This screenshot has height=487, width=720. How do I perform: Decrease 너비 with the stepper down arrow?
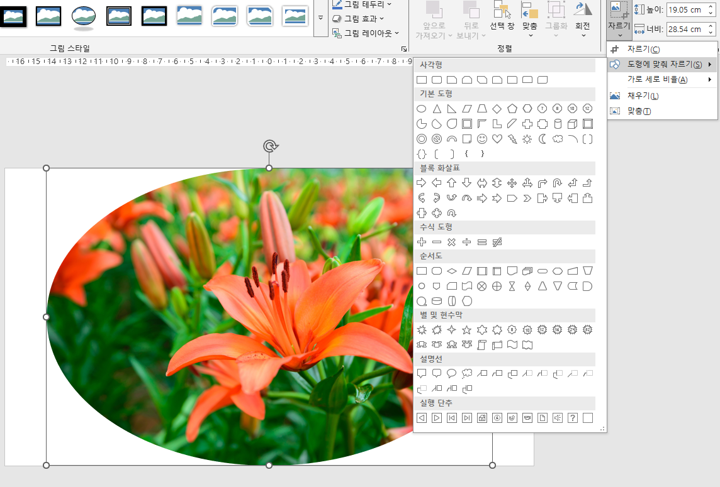(711, 33)
